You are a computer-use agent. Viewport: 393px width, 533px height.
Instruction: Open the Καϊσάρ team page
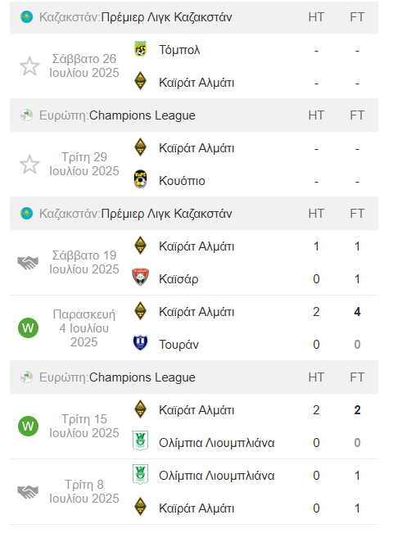[x=178, y=279]
